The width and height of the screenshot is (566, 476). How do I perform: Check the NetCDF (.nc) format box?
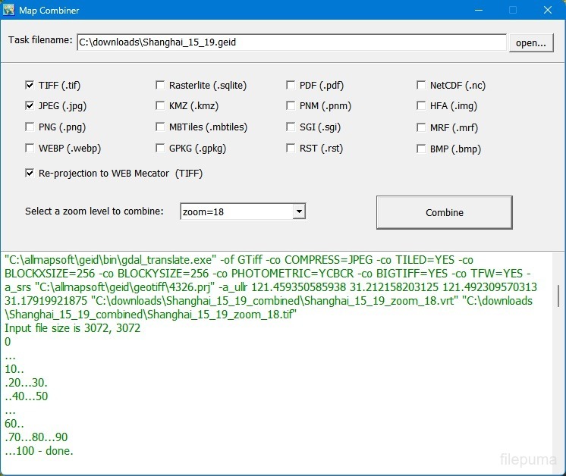422,86
